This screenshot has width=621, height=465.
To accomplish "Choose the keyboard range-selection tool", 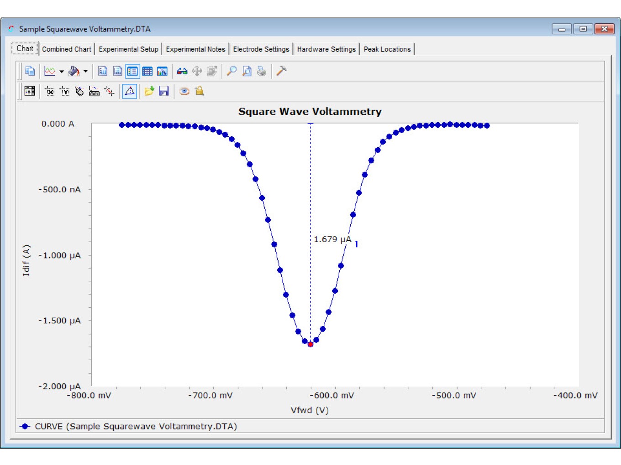I will point(94,92).
